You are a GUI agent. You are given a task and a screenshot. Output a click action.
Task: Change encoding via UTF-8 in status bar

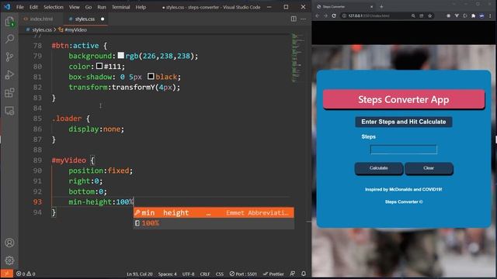188,274
